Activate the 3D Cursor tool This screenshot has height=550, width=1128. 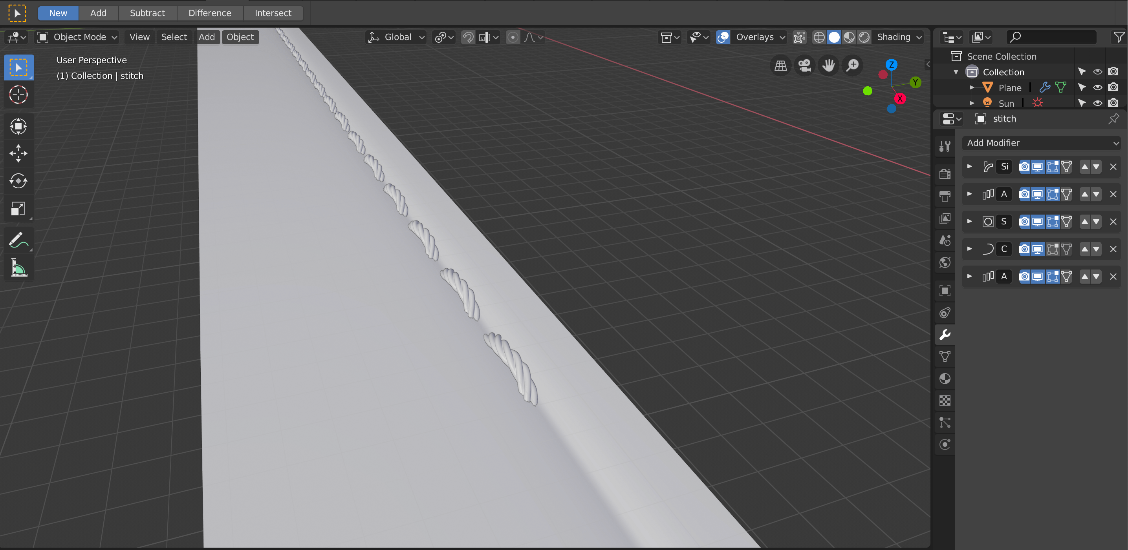(x=18, y=95)
